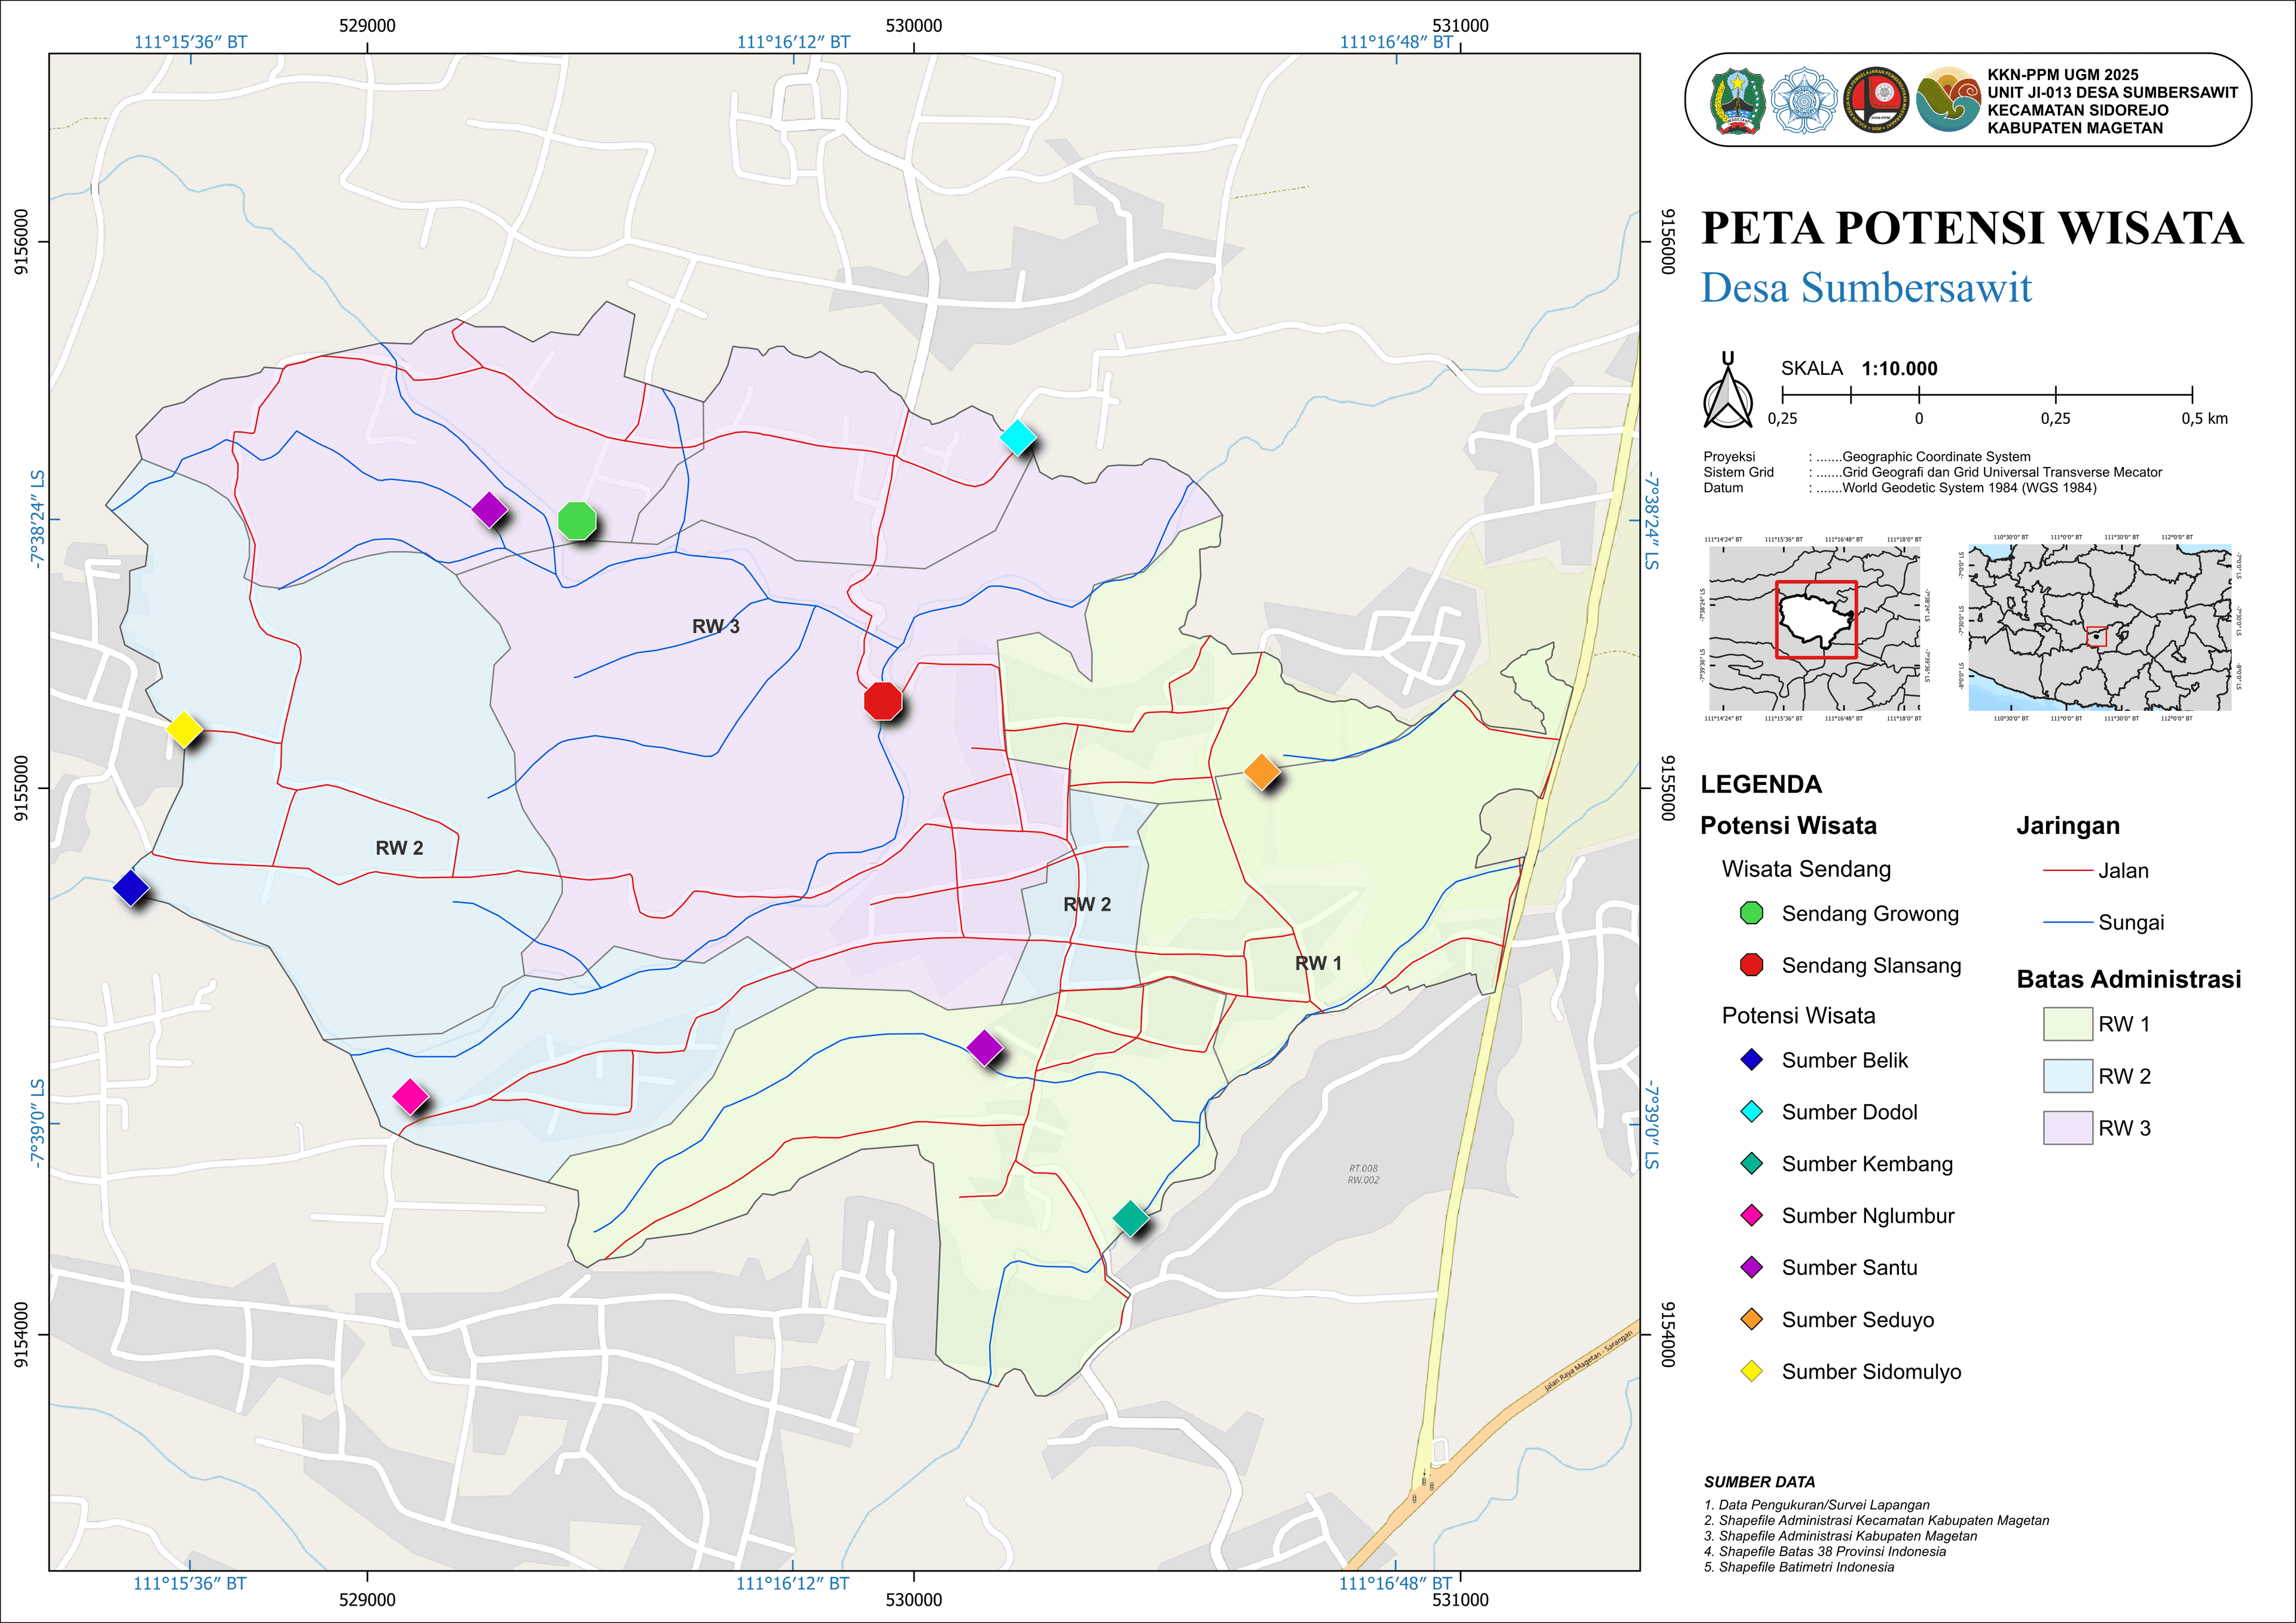The height and width of the screenshot is (1623, 2296).
Task: Click the orange Sumber Seduyo marker on map
Action: [x=1261, y=772]
